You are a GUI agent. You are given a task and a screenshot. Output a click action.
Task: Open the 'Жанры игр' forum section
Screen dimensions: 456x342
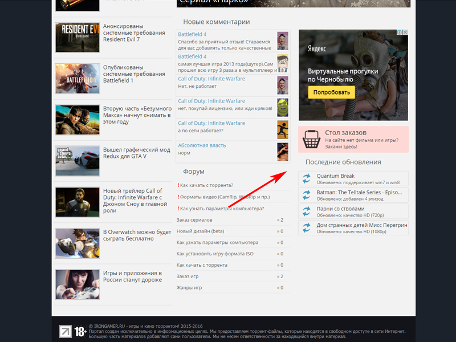pos(233,288)
